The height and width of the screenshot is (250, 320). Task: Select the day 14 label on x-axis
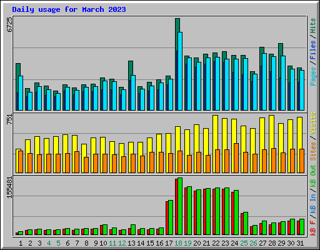(141, 243)
